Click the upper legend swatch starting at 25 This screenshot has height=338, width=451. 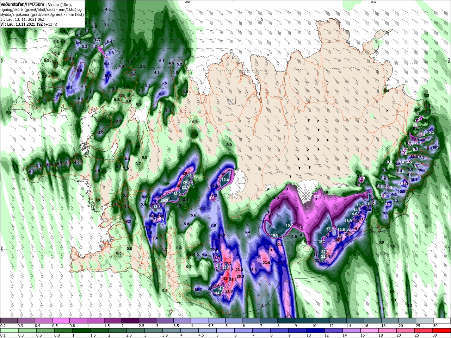425,321
